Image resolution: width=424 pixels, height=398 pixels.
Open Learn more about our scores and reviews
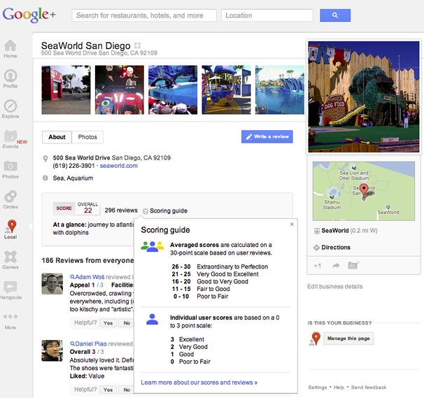(199, 383)
